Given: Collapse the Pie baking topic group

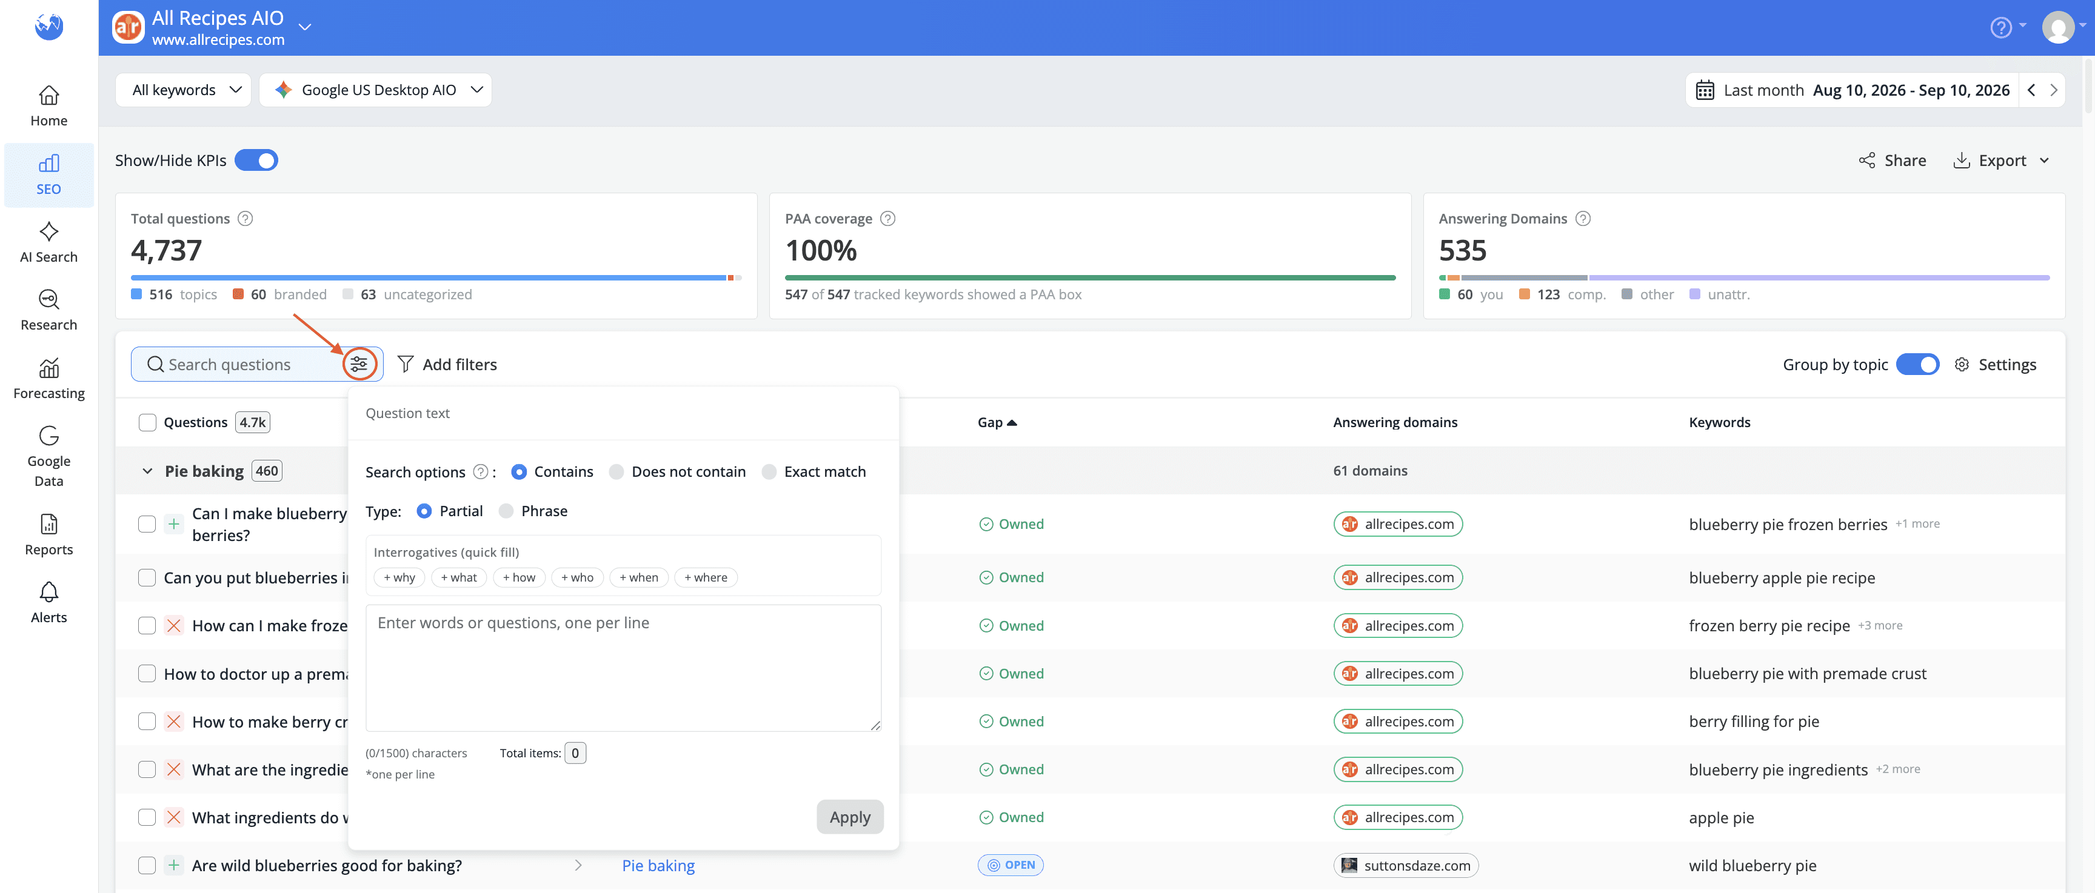Looking at the screenshot, I should pos(147,471).
